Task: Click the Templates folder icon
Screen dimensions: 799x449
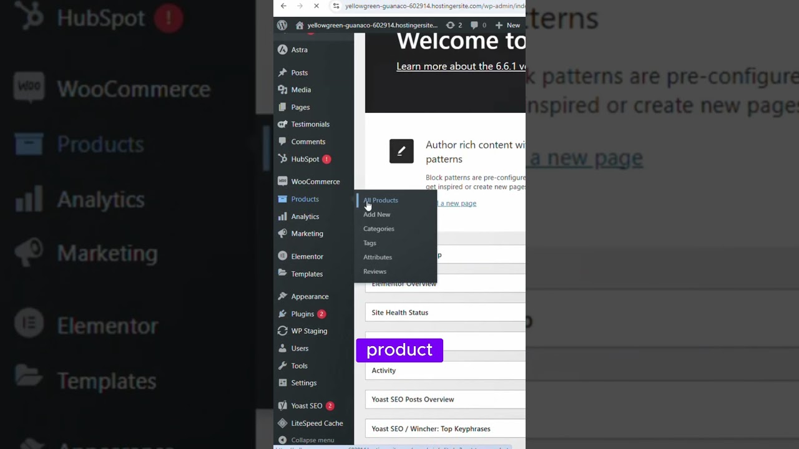Action: pos(283,274)
